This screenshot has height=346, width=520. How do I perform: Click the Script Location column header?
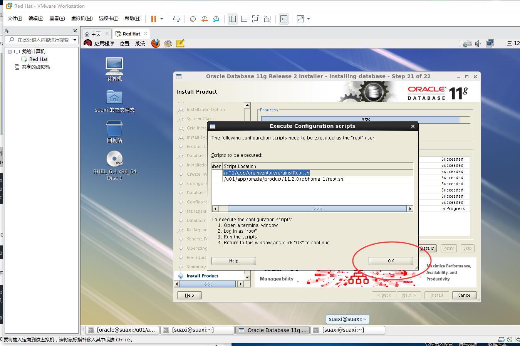click(x=318, y=166)
